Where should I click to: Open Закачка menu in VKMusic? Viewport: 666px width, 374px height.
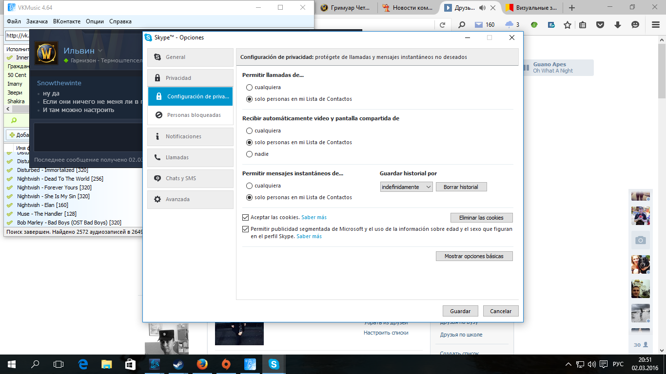pos(37,21)
